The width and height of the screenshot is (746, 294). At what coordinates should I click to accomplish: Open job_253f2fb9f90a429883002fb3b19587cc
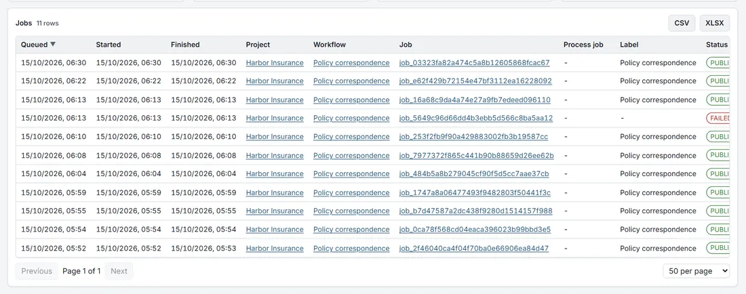pyautogui.click(x=474, y=137)
